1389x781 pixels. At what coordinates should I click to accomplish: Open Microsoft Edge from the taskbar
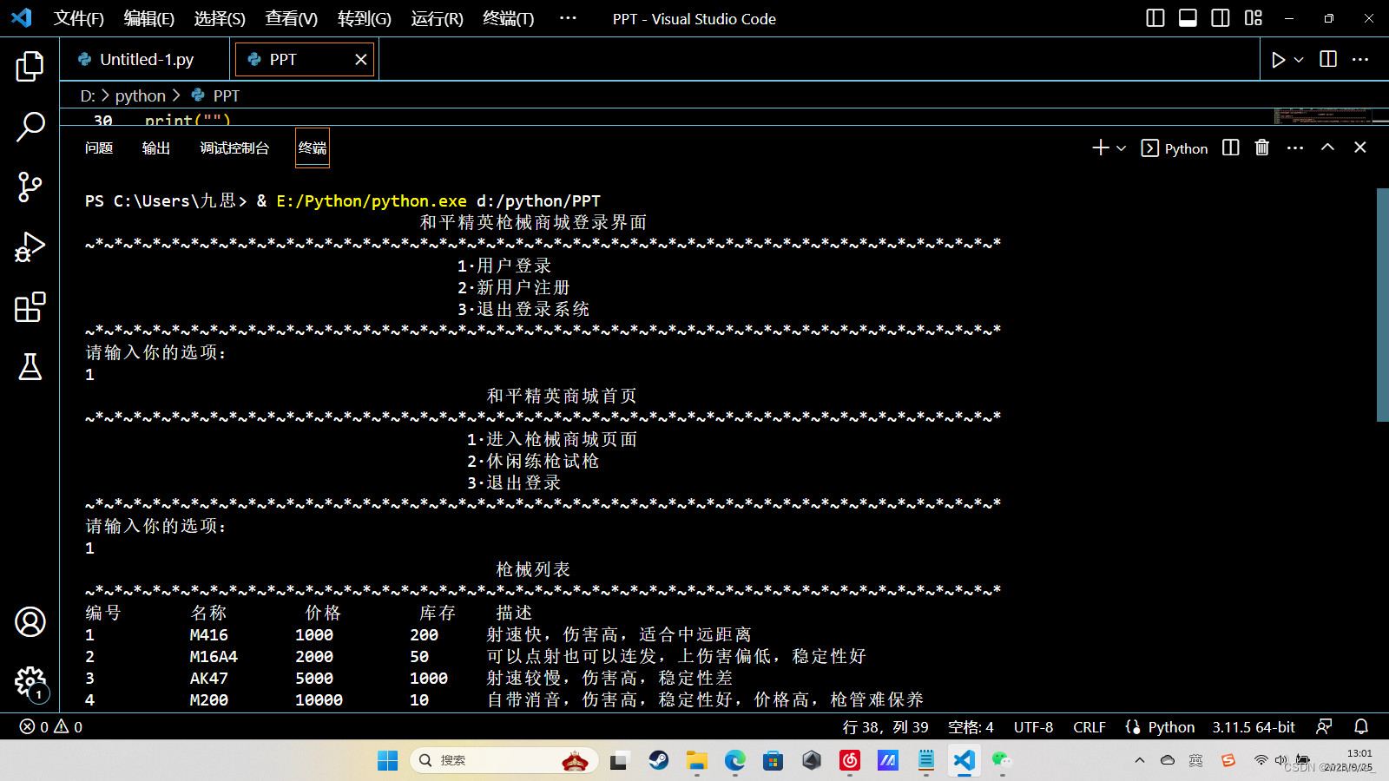[x=735, y=761]
